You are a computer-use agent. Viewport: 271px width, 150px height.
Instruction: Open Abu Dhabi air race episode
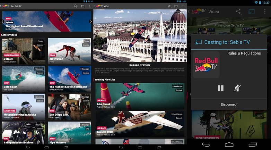tap(140, 96)
